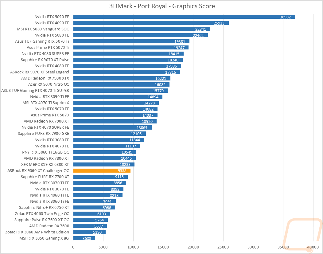323x254 pixels.
Task: Click the label 'AMD Radeon RX 7800 XT'
Action: (46, 158)
